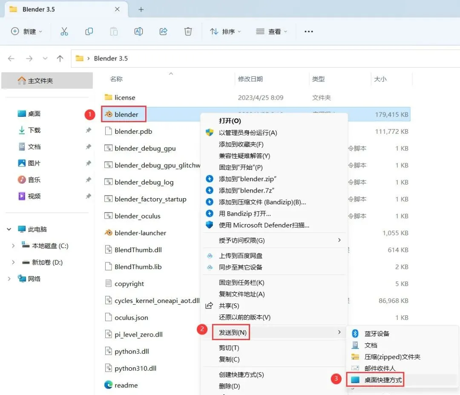Sort by 修改日期 Date modified column
Viewport: 460px width, 395px height.
point(250,79)
